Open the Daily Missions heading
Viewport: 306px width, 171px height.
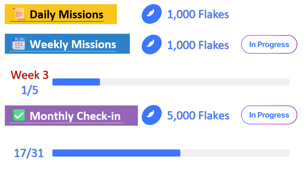click(67, 14)
